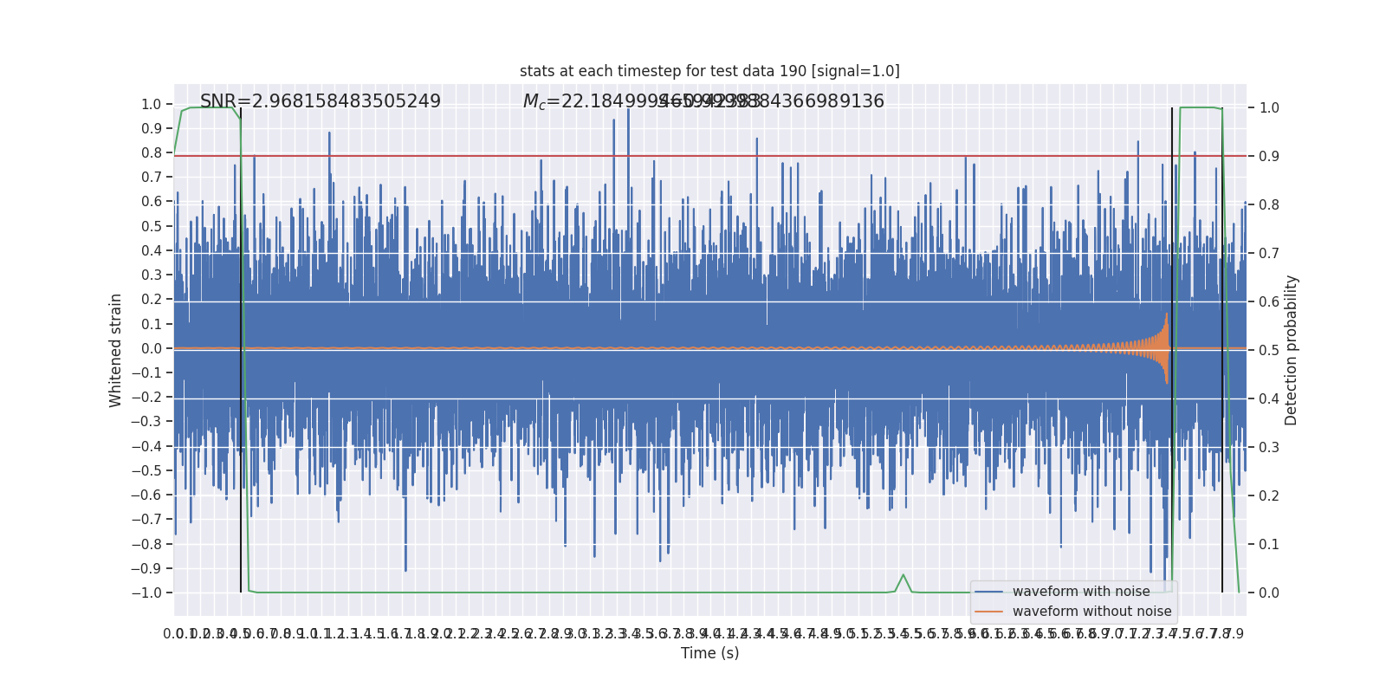Click Whitened strain tick label −0.7
This screenshot has width=1386, height=693.
point(146,519)
